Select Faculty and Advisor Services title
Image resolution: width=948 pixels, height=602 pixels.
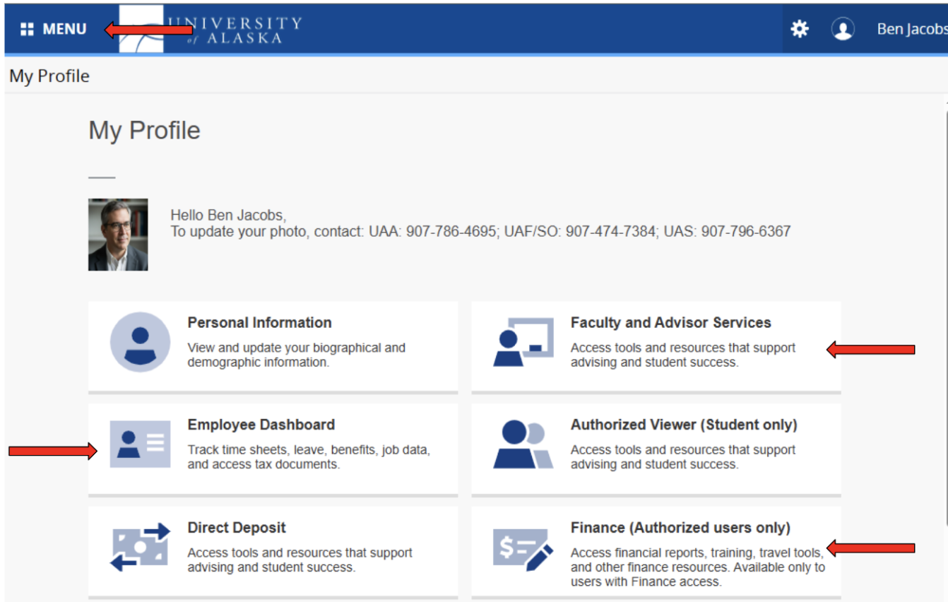670,322
